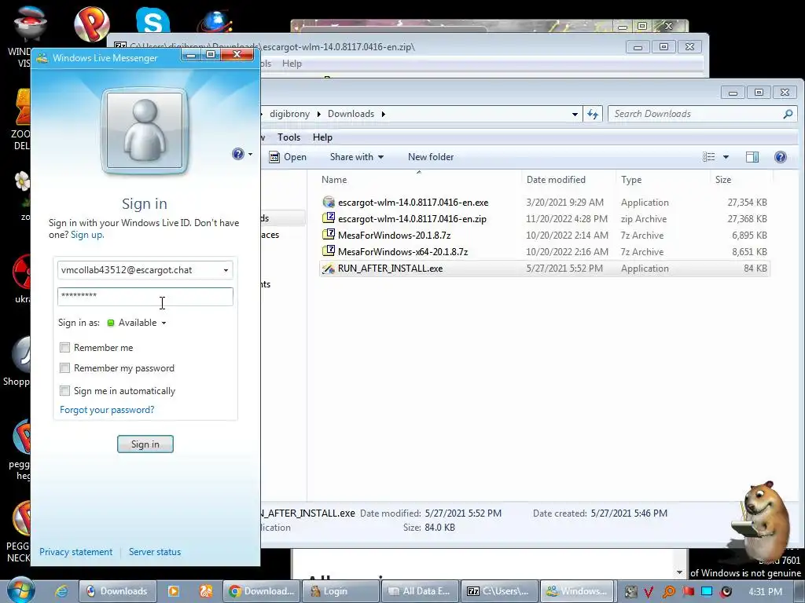Expand the arrow after digibrony breadcrumb

(x=318, y=114)
